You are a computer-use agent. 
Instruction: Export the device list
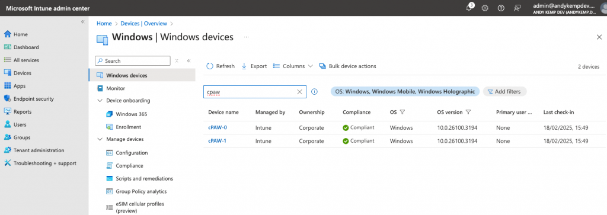[x=254, y=66]
